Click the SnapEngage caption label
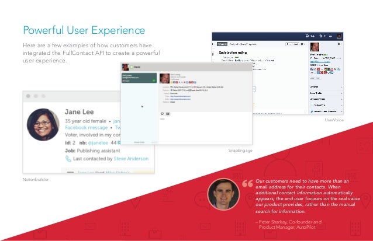 point(240,151)
